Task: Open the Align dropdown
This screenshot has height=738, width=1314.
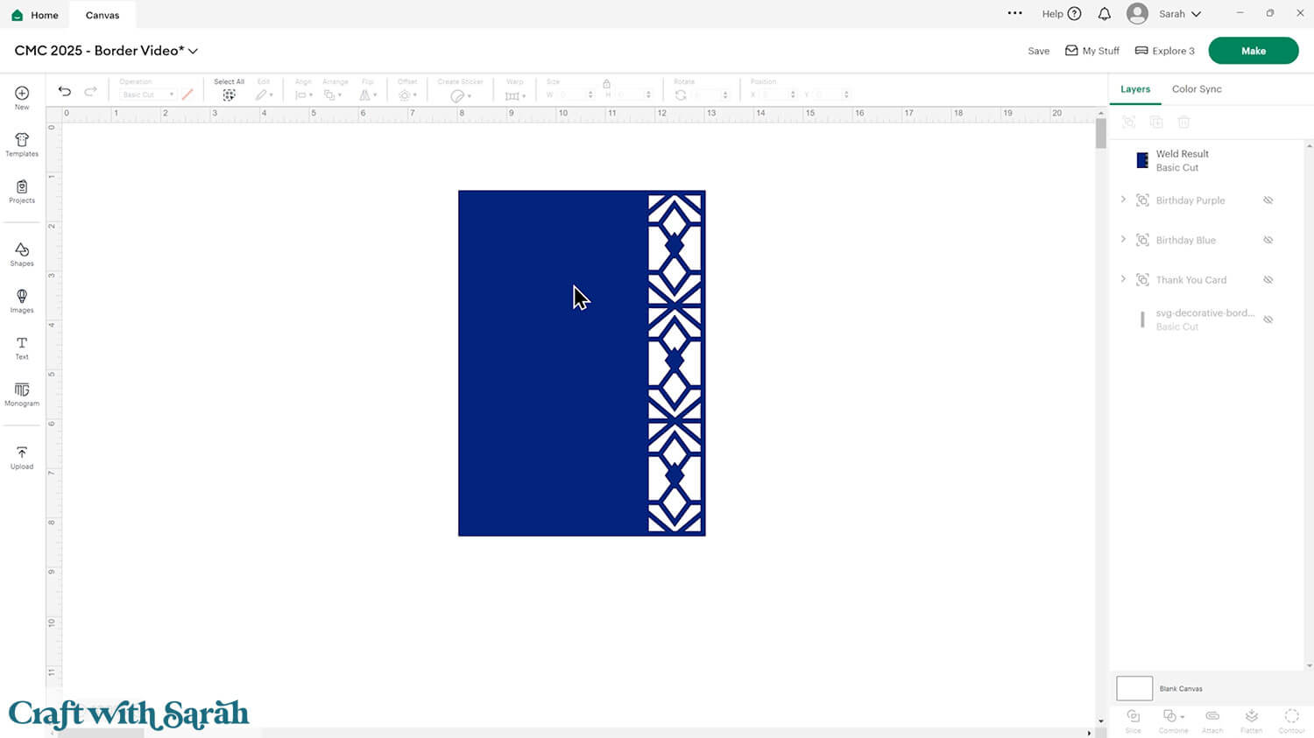Action: point(303,95)
